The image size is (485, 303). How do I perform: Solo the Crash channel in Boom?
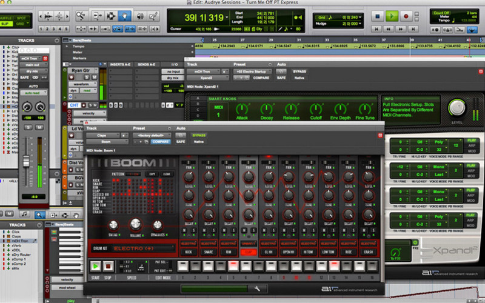[373, 231]
